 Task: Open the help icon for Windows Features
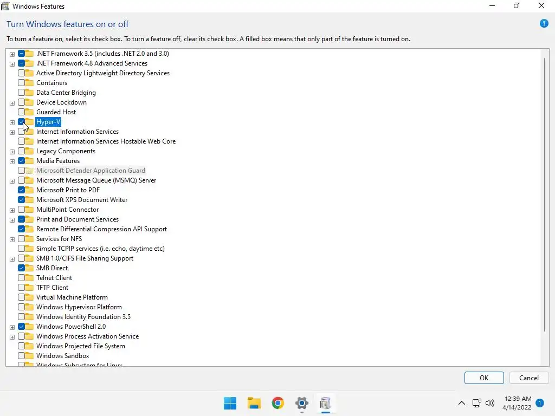[544, 24]
